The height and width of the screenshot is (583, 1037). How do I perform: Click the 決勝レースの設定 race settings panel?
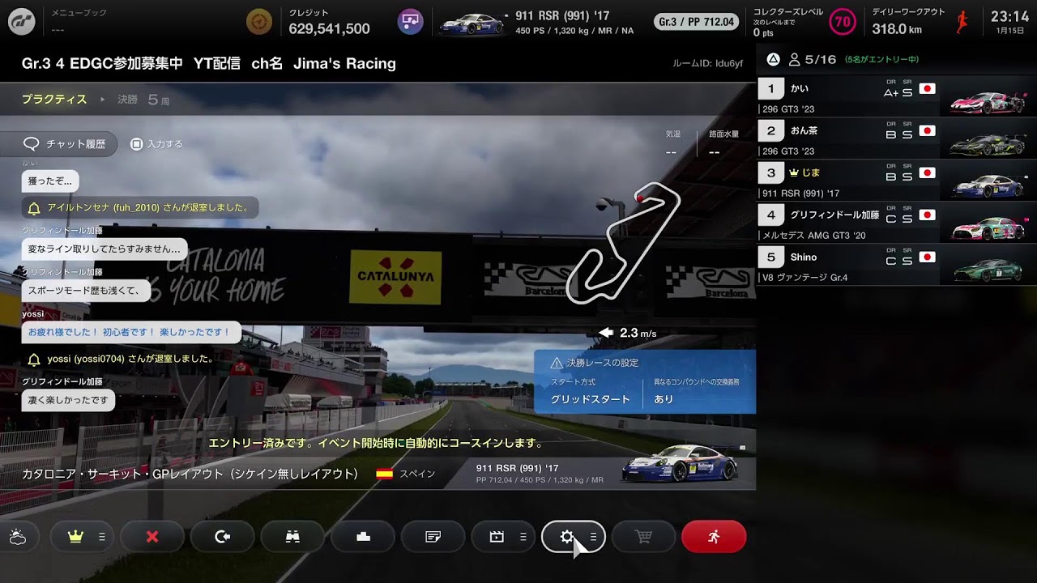coord(645,381)
